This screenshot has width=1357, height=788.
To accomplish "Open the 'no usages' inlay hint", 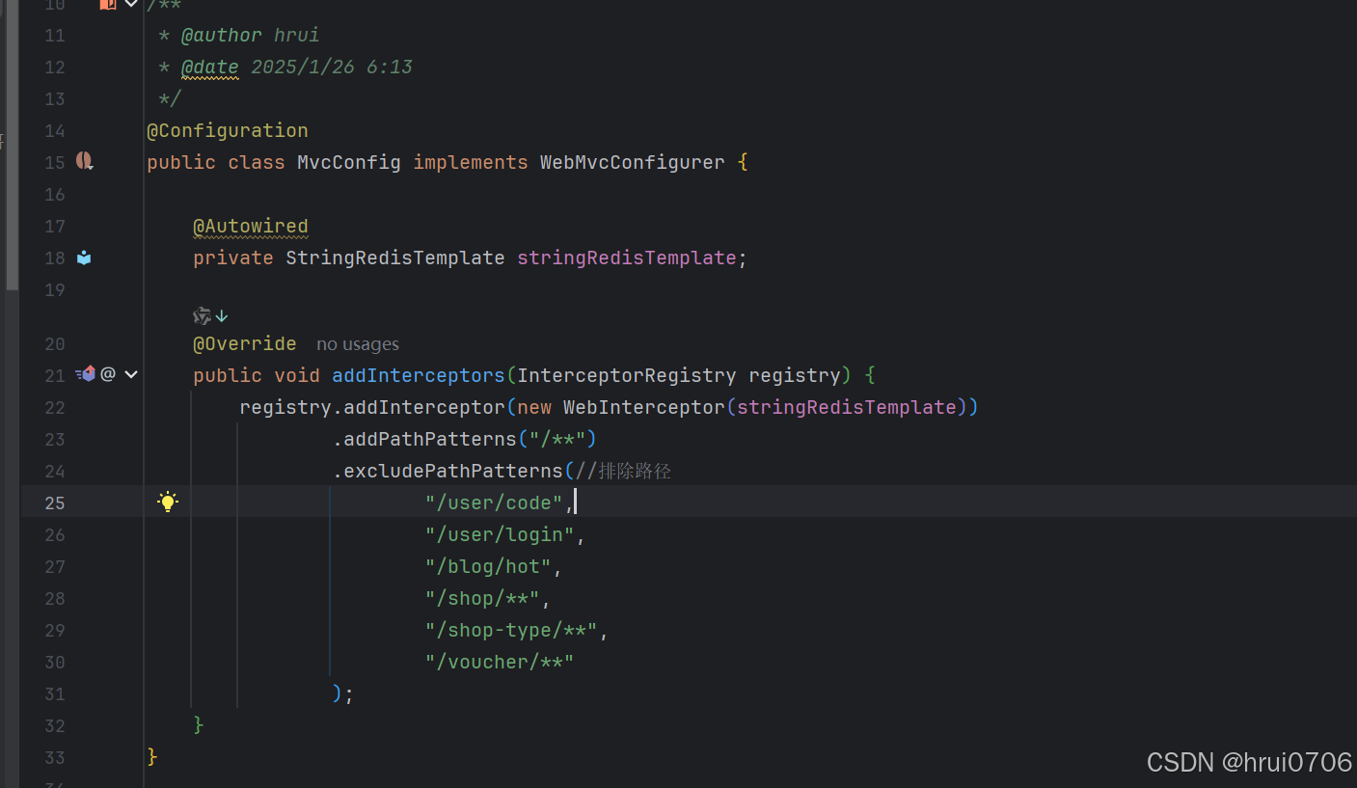I will (358, 344).
